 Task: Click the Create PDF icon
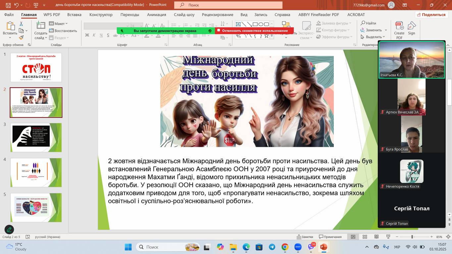coord(399,30)
